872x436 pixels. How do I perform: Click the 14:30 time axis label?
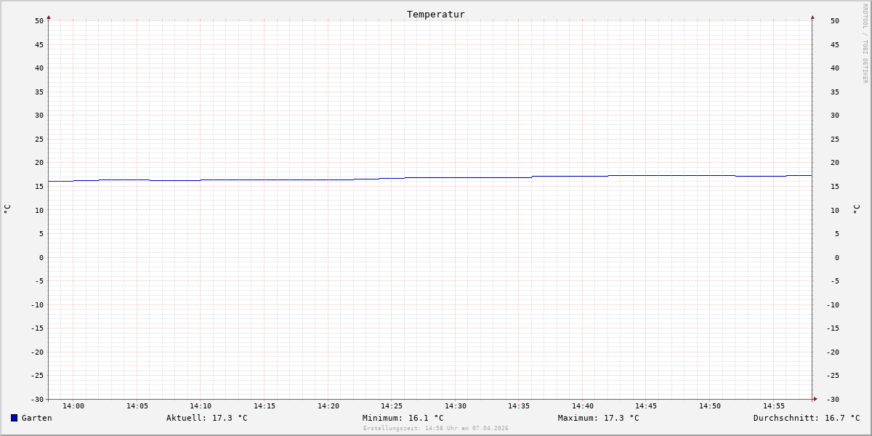tap(456, 405)
